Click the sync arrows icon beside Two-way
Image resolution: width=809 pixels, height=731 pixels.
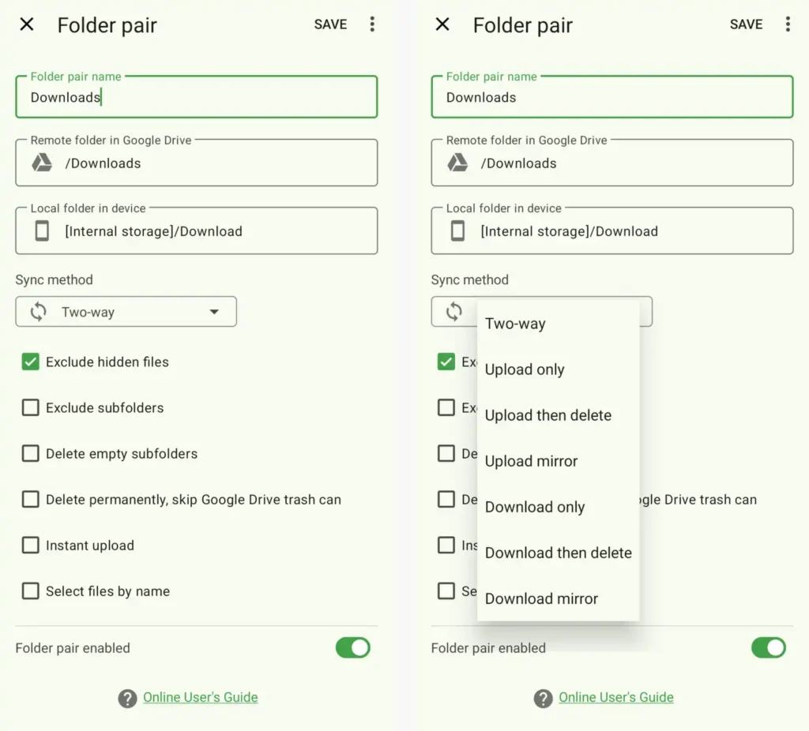tap(39, 312)
